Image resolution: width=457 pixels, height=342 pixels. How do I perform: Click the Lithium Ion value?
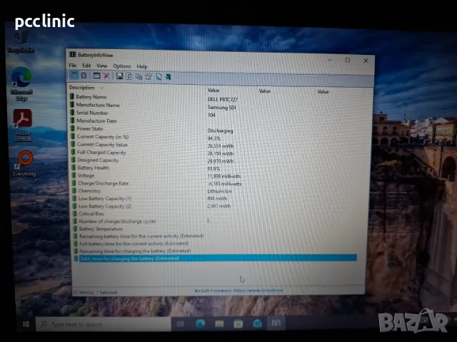click(x=219, y=191)
